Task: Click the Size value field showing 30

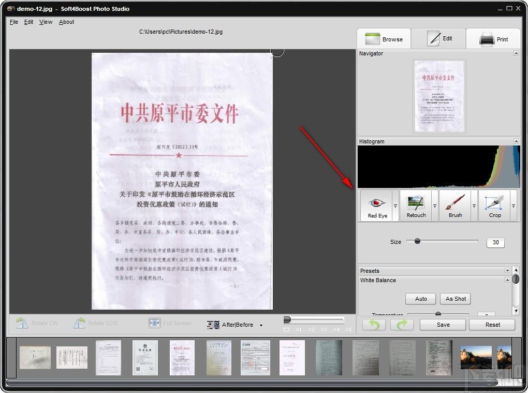Action: (x=495, y=242)
